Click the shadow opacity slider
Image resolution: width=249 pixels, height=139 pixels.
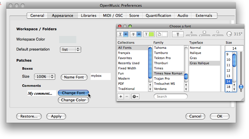[191, 36]
